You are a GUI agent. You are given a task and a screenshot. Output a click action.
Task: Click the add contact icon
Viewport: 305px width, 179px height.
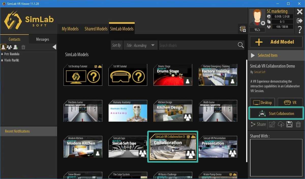16,47
